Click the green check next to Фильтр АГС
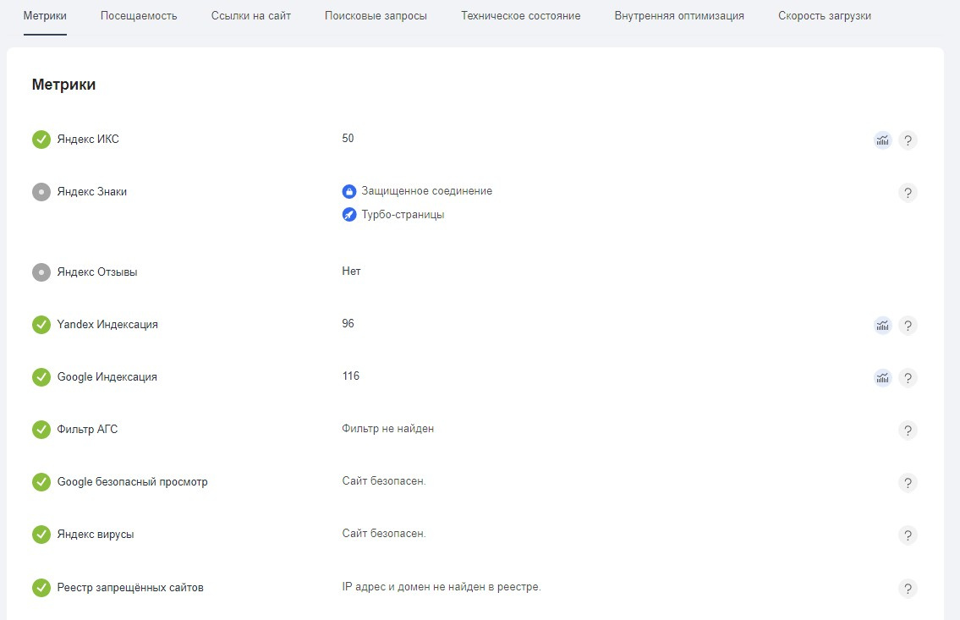The image size is (960, 620). pos(41,430)
